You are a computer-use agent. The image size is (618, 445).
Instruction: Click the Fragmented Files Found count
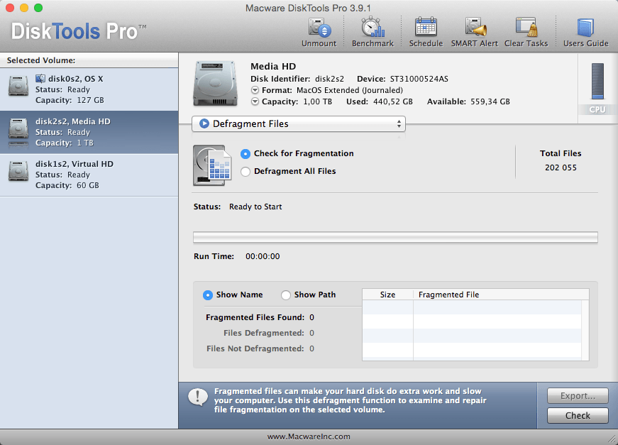click(x=311, y=318)
